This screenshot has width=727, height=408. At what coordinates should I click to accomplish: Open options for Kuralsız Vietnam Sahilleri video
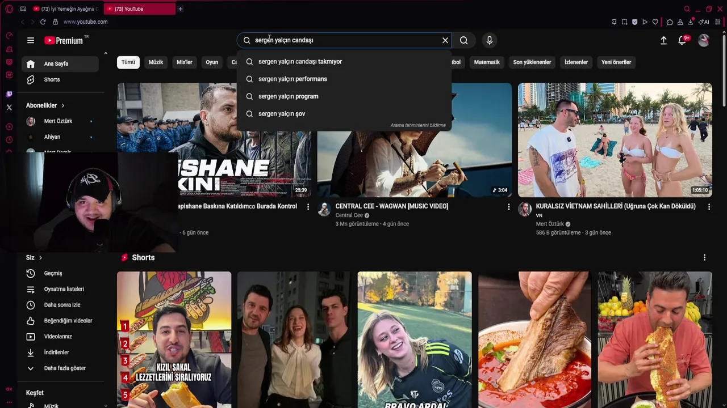(x=709, y=207)
